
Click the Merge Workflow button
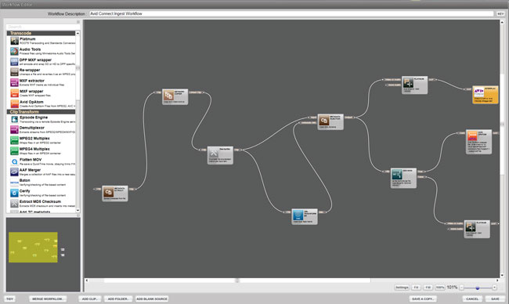[x=48, y=299]
